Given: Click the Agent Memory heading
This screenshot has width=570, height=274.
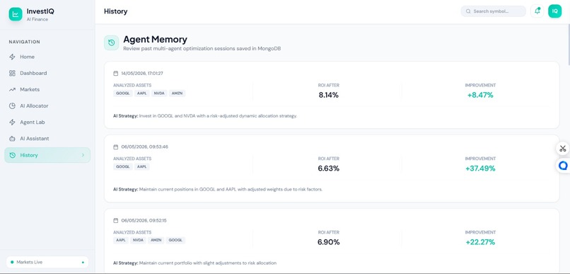Looking at the screenshot, I should click(x=155, y=40).
